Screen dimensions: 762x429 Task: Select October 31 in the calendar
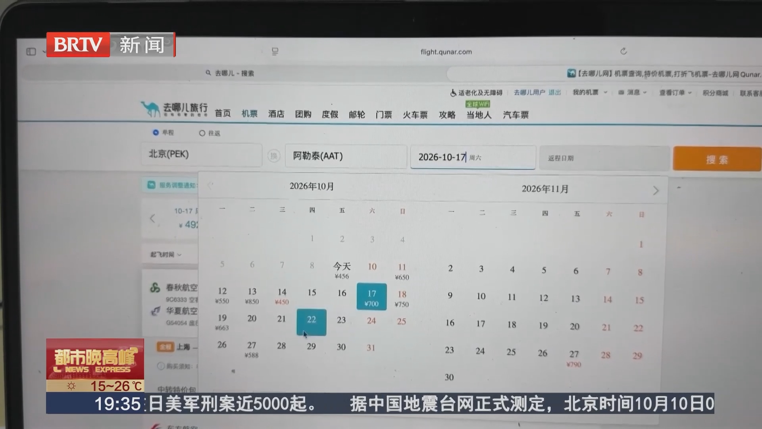pos(371,348)
